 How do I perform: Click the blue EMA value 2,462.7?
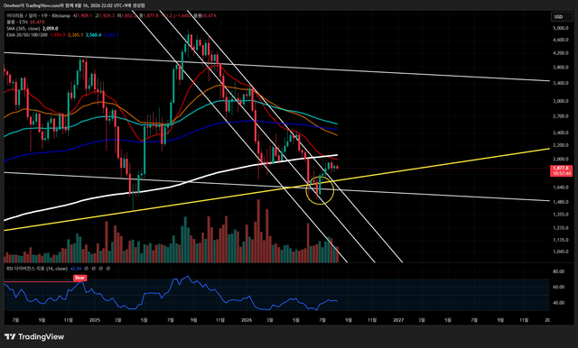[111, 35]
